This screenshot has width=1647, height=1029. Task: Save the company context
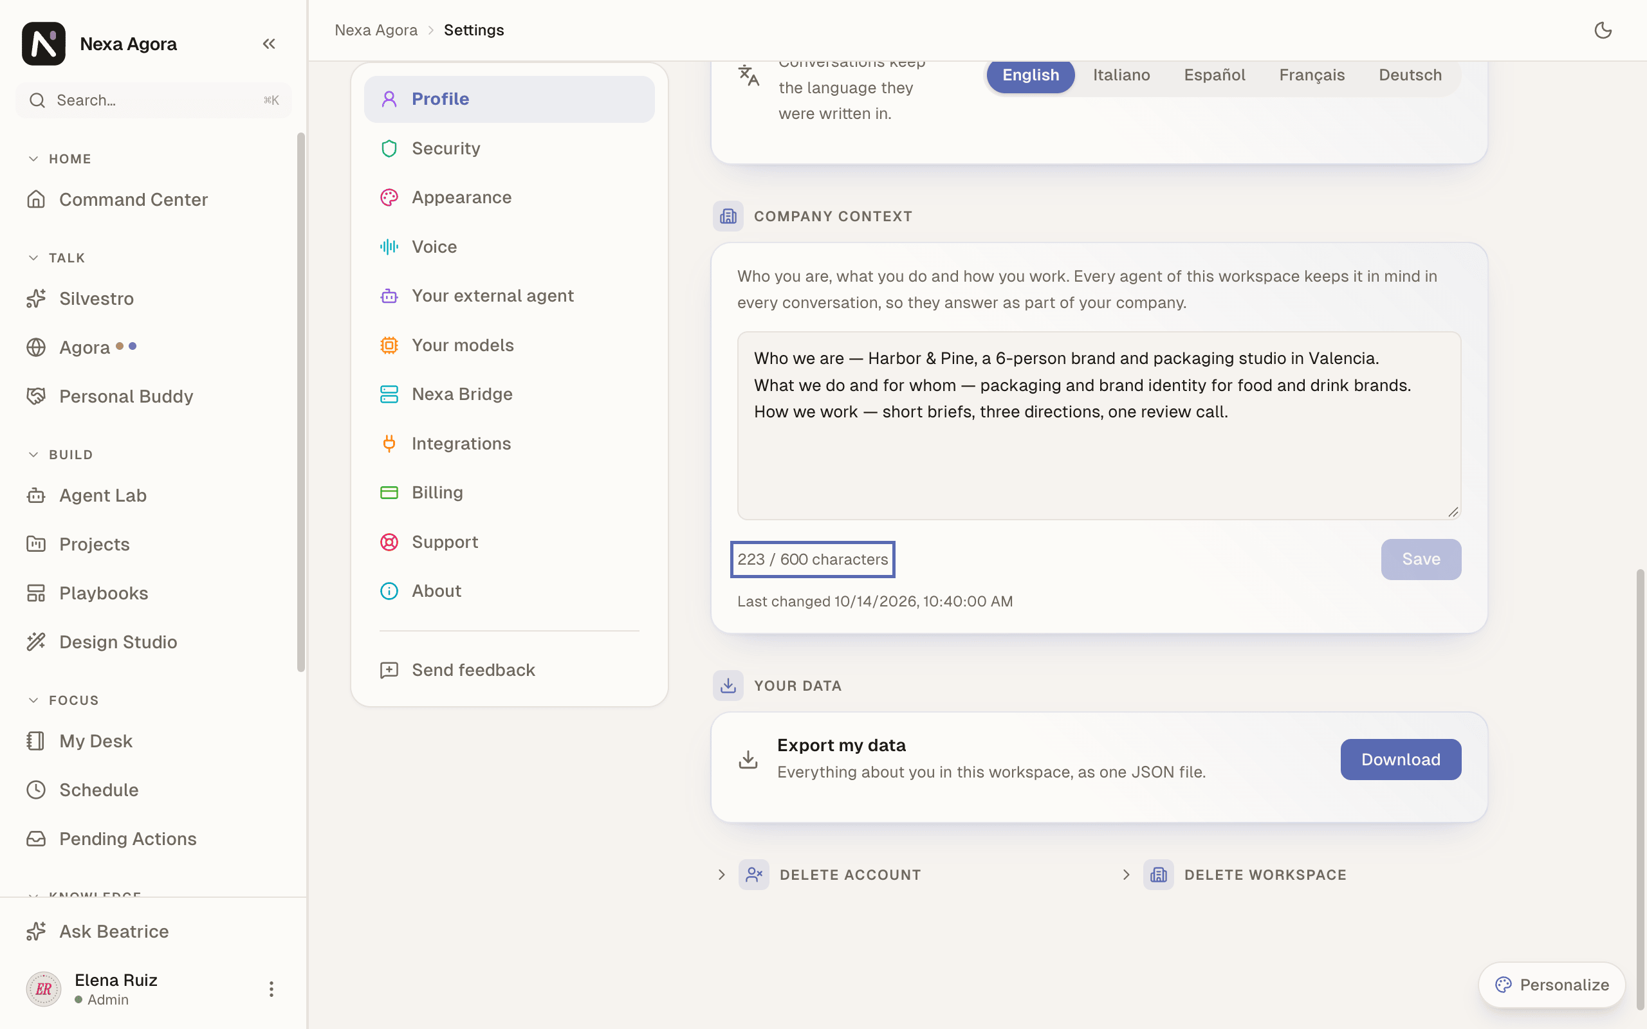tap(1421, 560)
